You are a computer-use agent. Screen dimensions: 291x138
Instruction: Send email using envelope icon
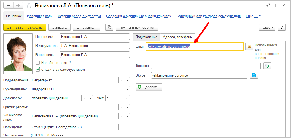click(x=249, y=46)
